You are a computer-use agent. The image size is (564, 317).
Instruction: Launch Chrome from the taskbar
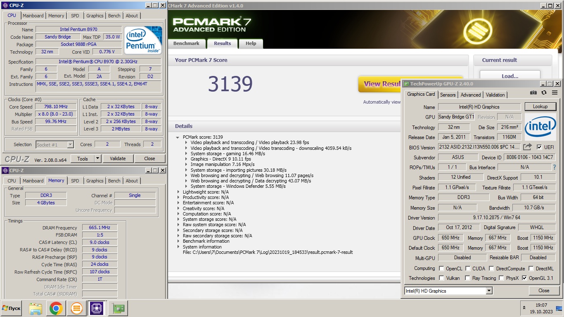56,308
